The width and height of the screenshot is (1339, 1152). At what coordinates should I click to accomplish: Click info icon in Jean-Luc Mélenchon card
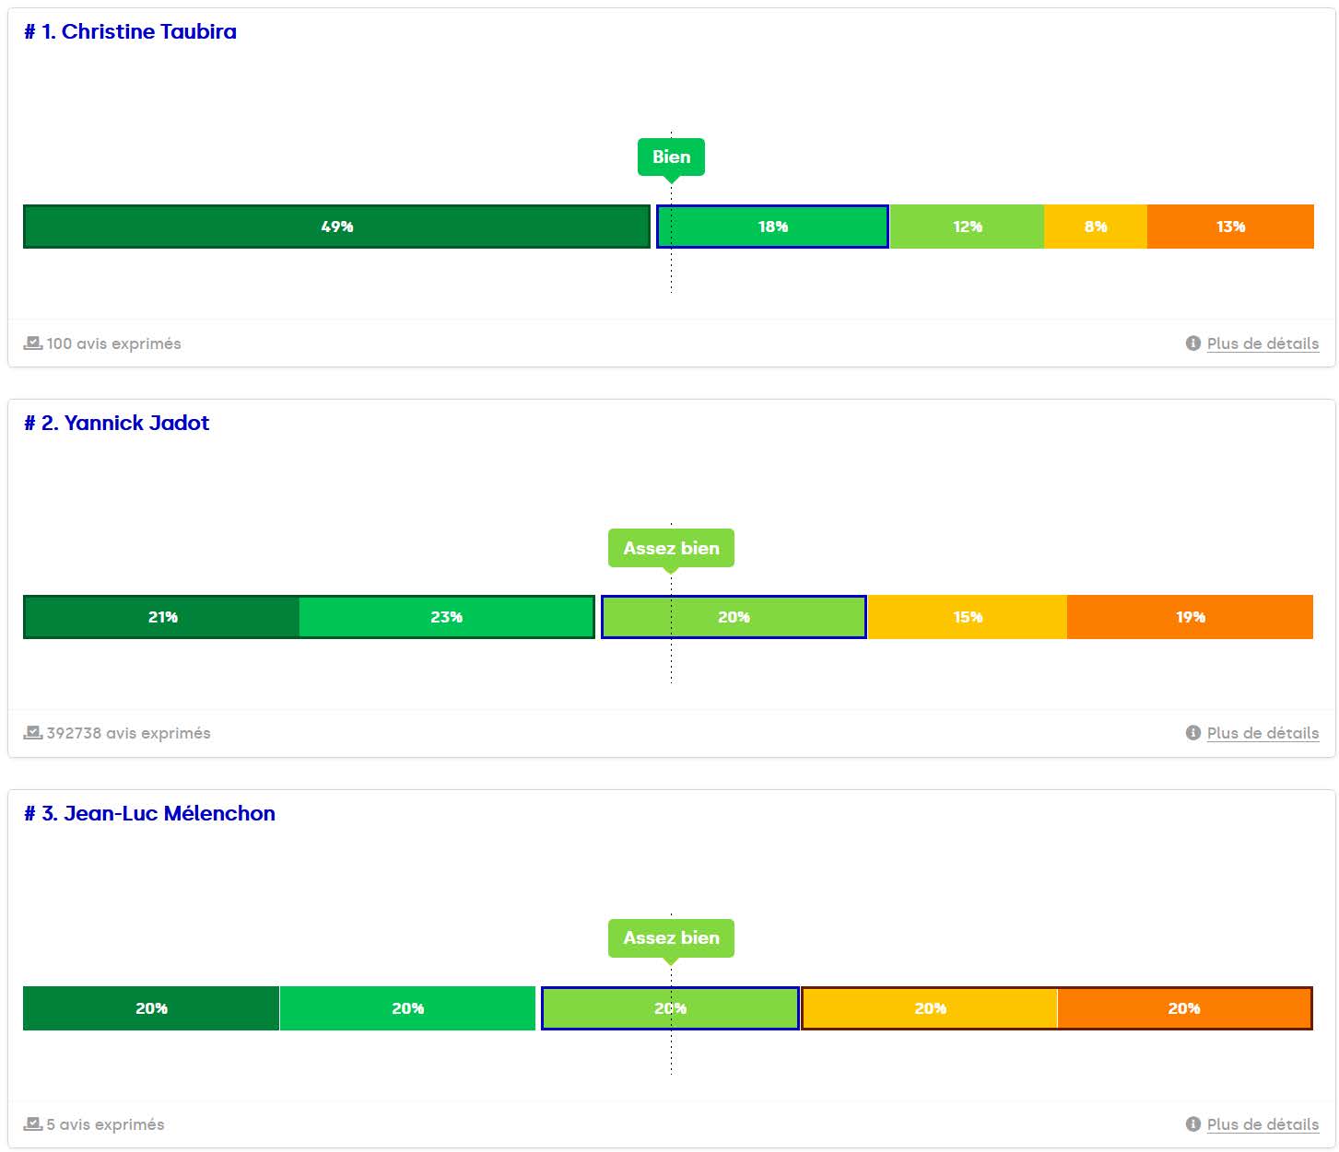1192,1124
